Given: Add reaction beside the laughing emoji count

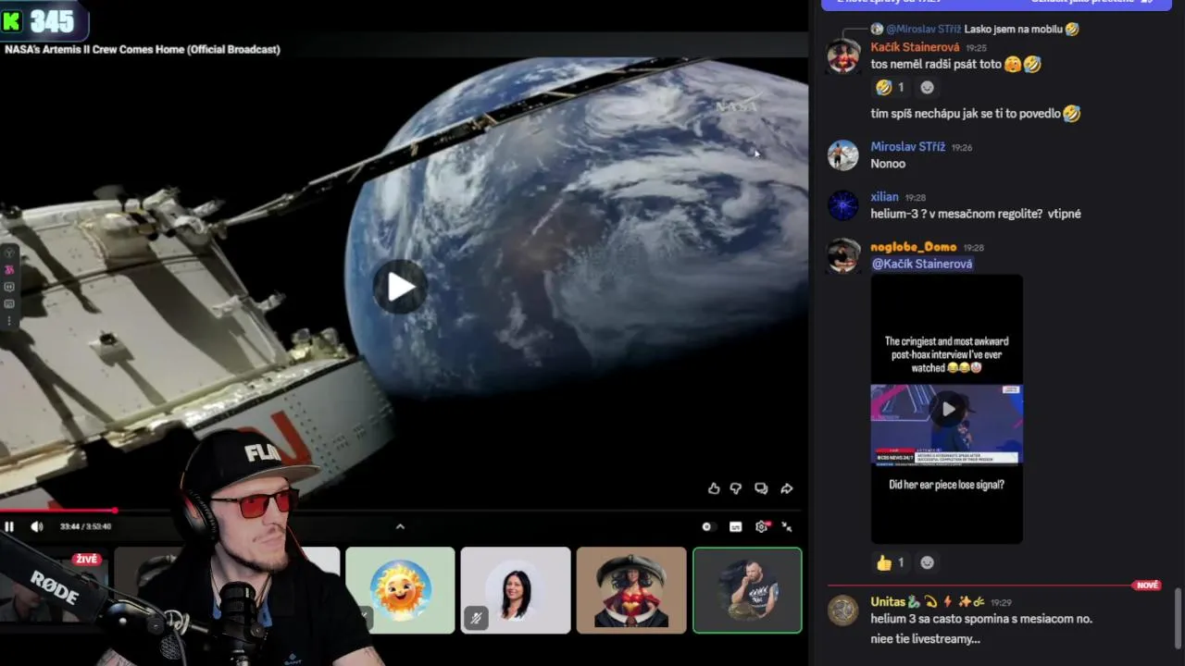Looking at the screenshot, I should click(x=927, y=87).
